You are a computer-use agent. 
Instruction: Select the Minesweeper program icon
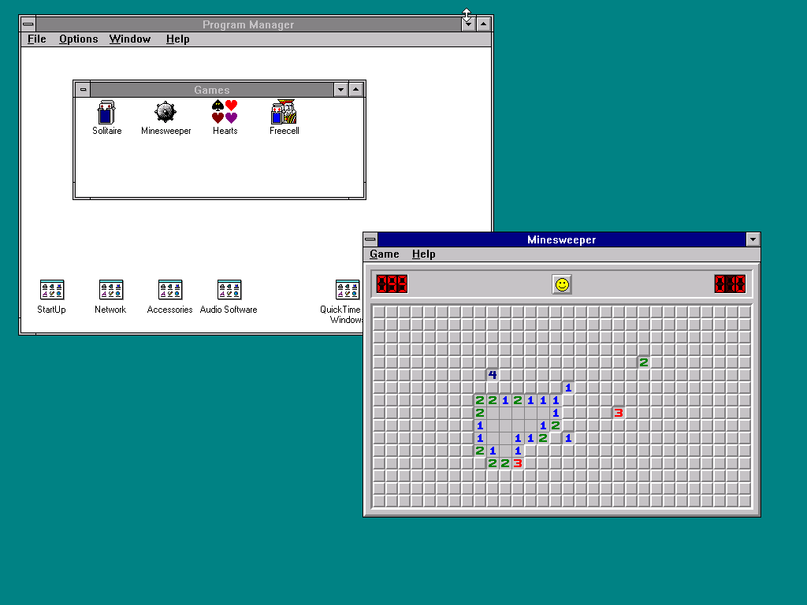click(165, 113)
